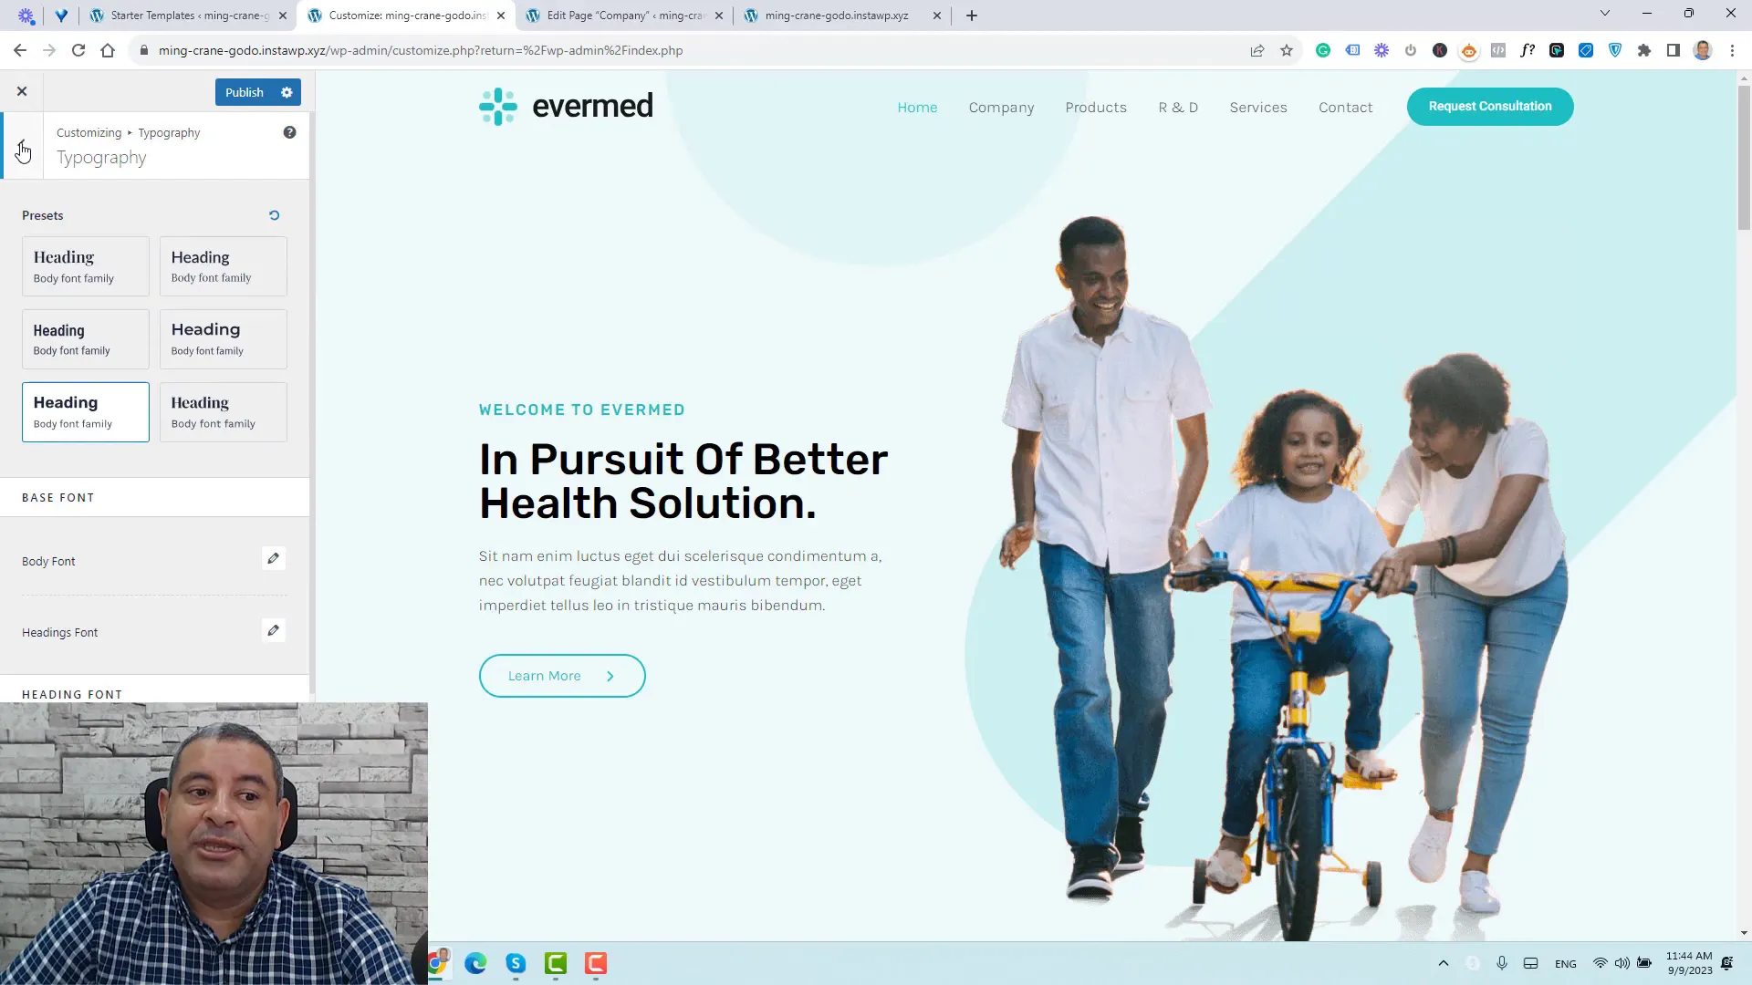The image size is (1752, 985).
Task: Select the bold serif Heading preset
Action: point(222,410)
